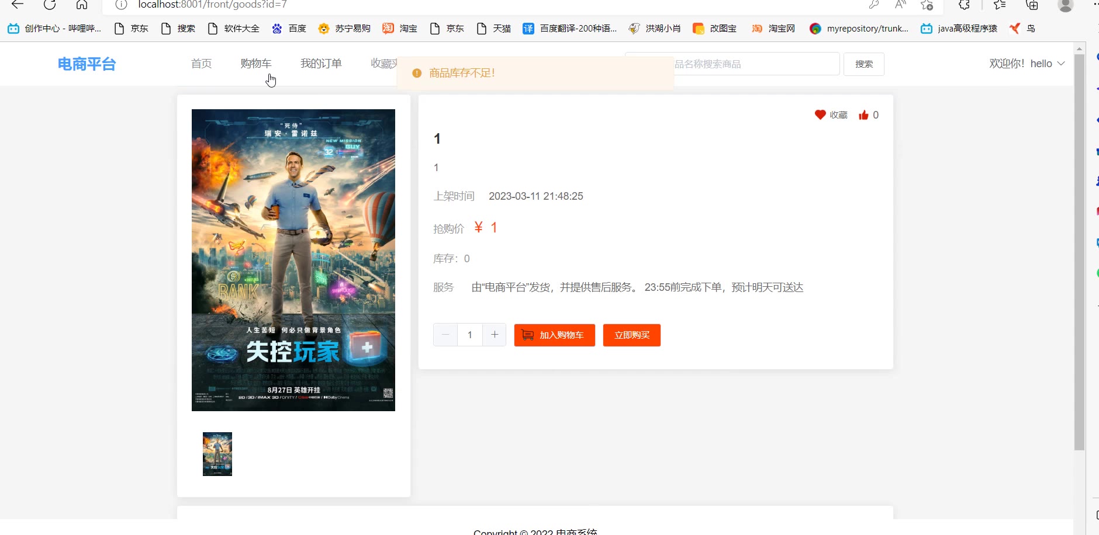Click the 商品库存不足 warning icon
This screenshot has width=1099, height=535.
(417, 73)
